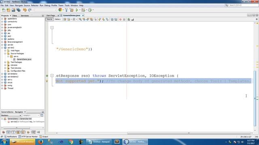This screenshot has height=145, width=259.
Task: Collapse the Source Packages node
Action: (x=5, y=54)
